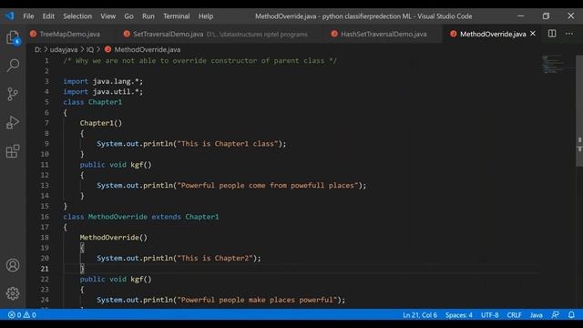Click "import java.util.*;" line
The image size is (583, 328).
[103, 91]
